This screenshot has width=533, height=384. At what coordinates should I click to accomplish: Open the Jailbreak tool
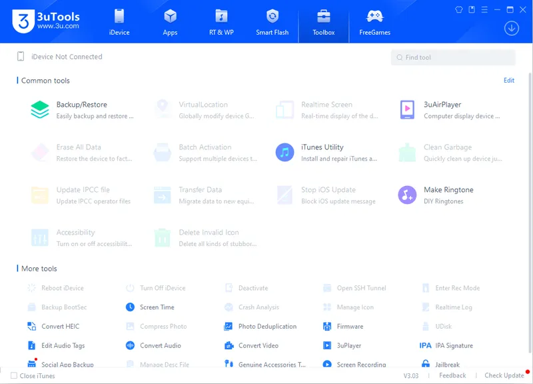[x=440, y=364]
